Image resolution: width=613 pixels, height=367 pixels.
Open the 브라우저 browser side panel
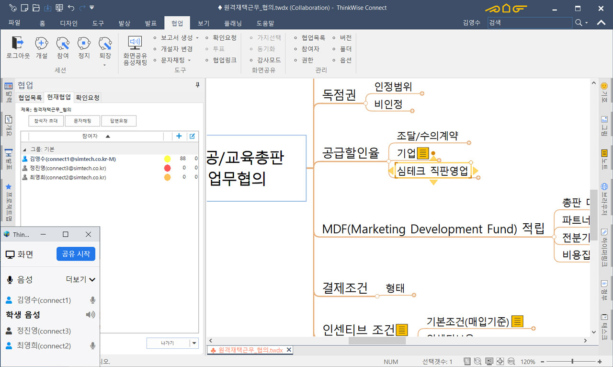click(604, 199)
